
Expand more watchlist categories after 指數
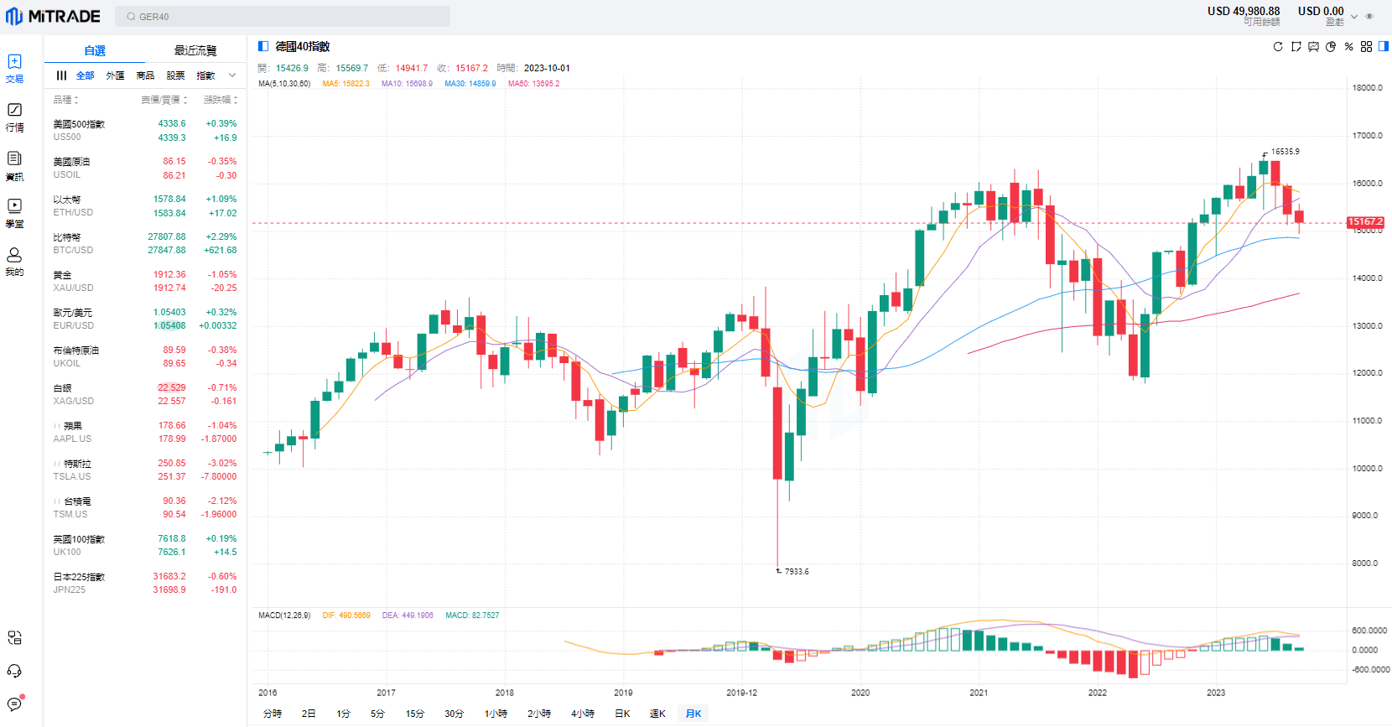(232, 75)
